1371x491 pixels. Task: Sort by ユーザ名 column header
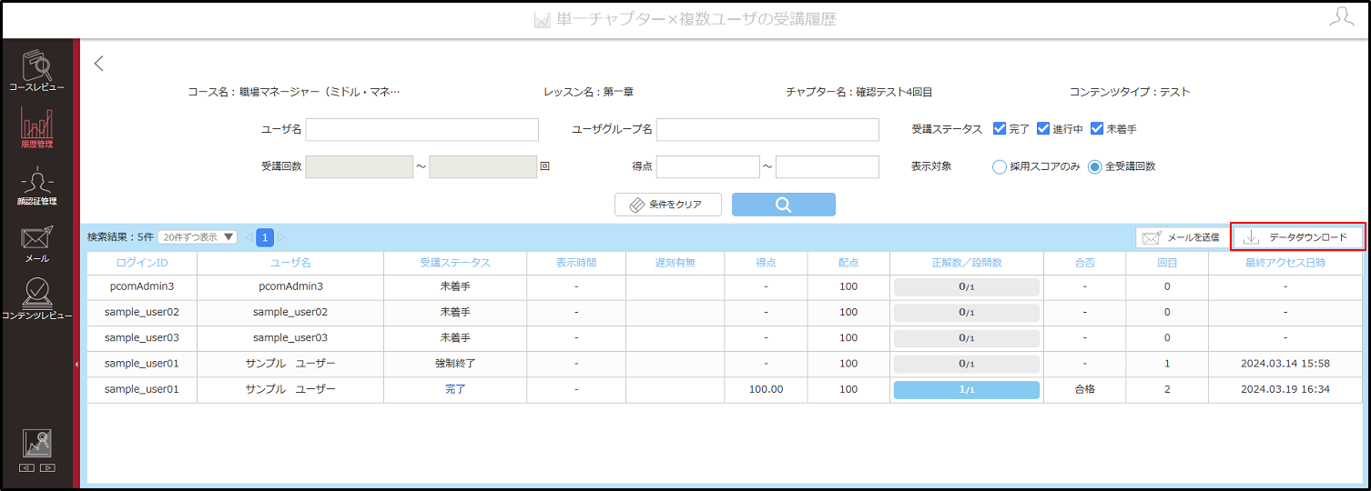tap(290, 263)
